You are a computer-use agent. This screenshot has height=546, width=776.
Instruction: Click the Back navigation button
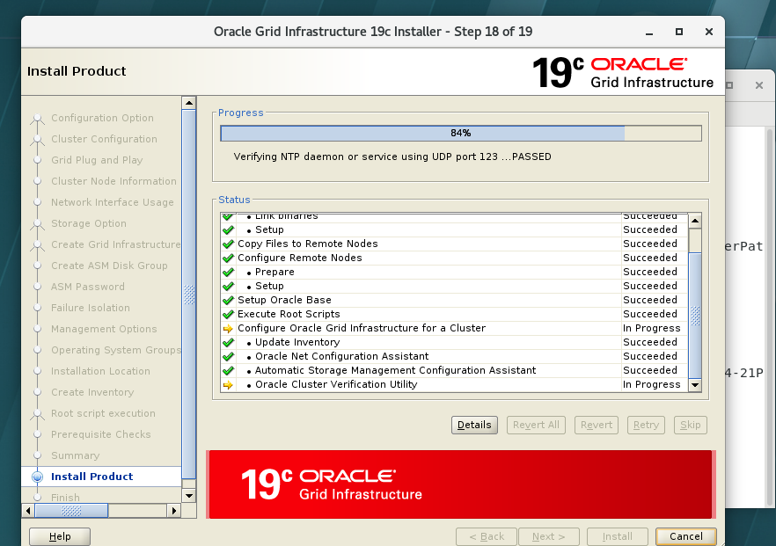click(487, 536)
